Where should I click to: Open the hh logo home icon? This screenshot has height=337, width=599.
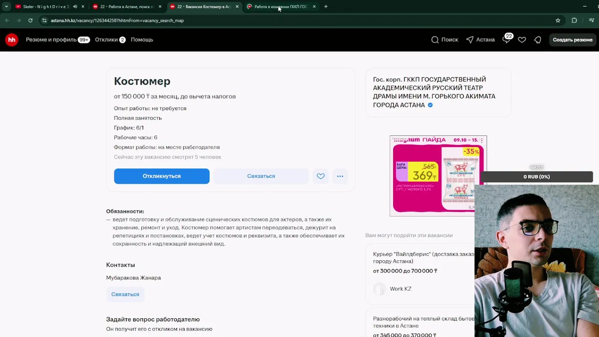click(x=12, y=40)
